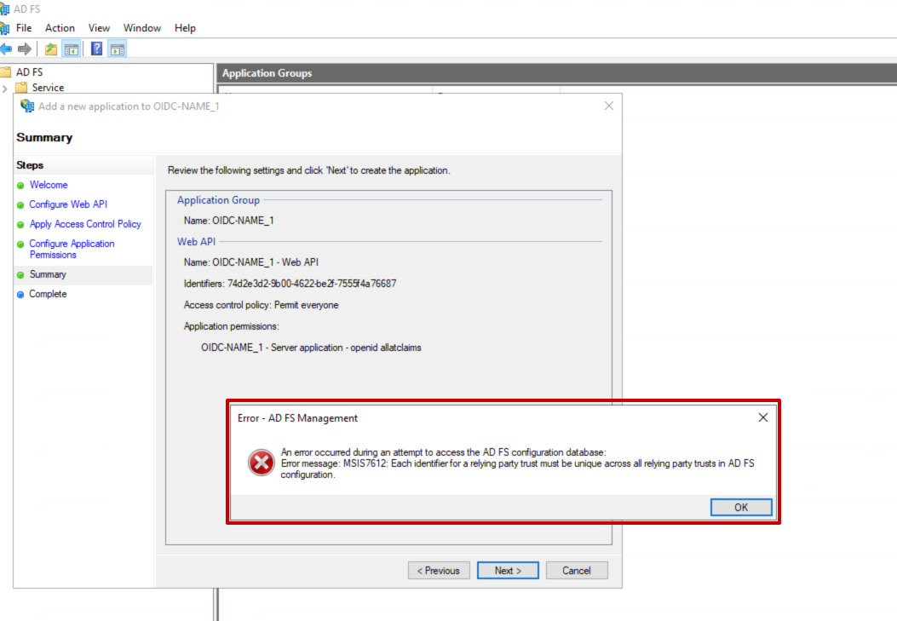The image size is (897, 621).
Task: Click the MMC icon beside the File menu
Action: pos(4,28)
